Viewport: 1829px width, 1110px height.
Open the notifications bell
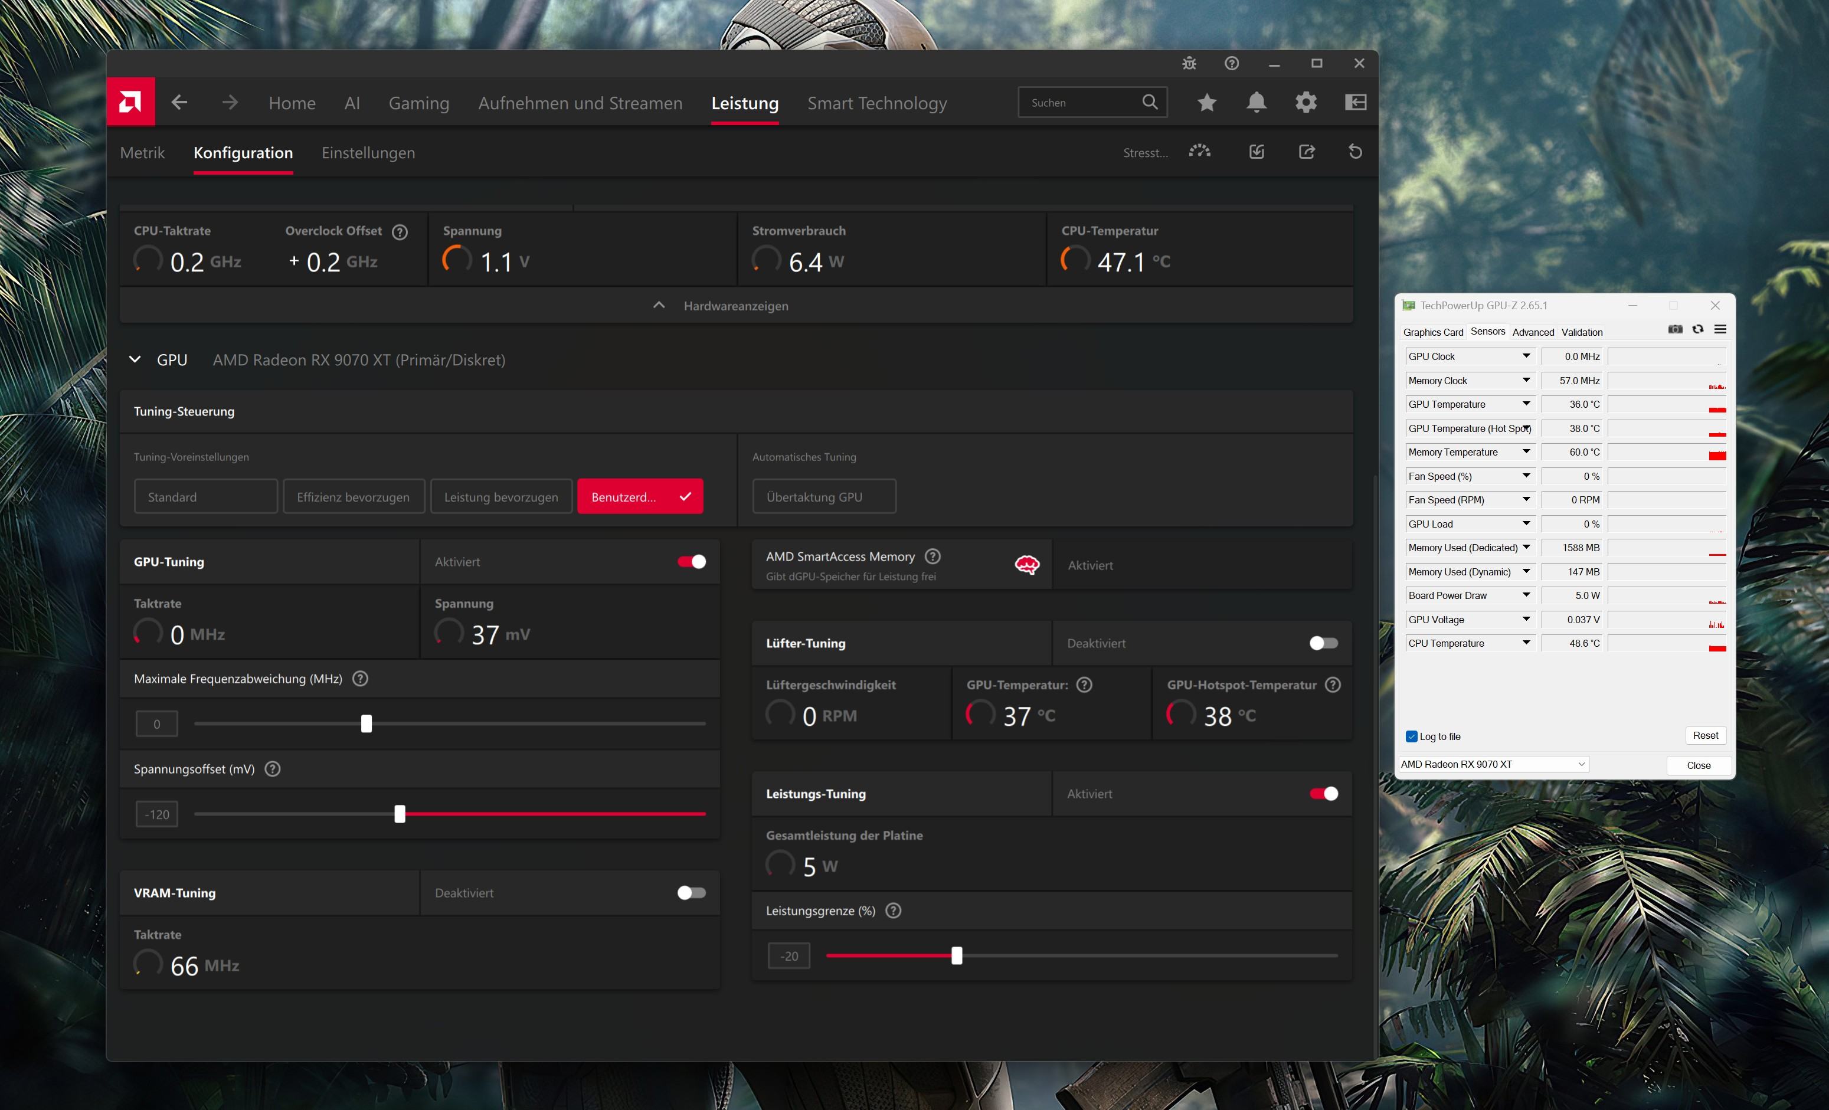[x=1256, y=103]
